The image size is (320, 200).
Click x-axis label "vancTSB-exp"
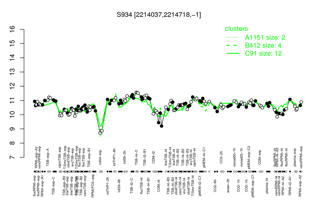85,186
